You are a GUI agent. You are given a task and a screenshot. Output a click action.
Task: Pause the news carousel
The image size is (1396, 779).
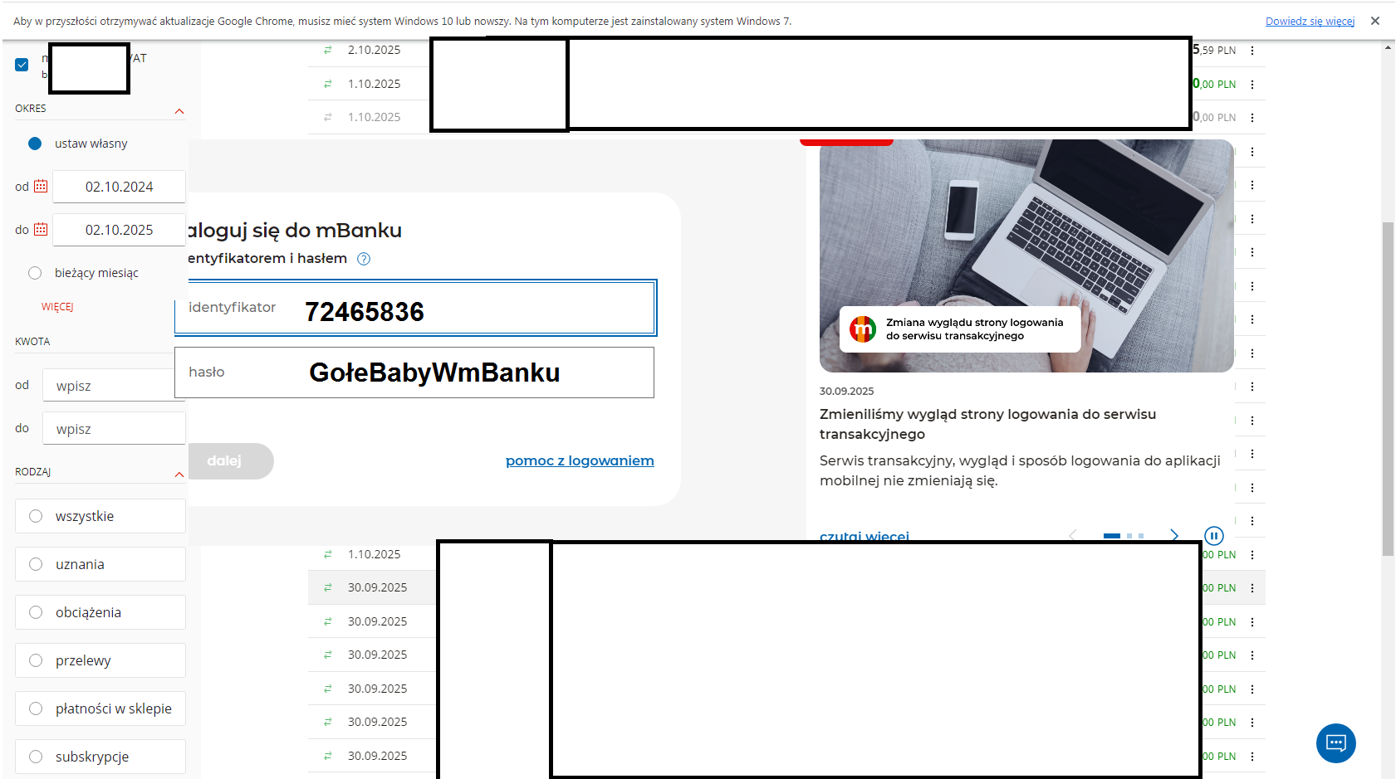pyautogui.click(x=1214, y=536)
